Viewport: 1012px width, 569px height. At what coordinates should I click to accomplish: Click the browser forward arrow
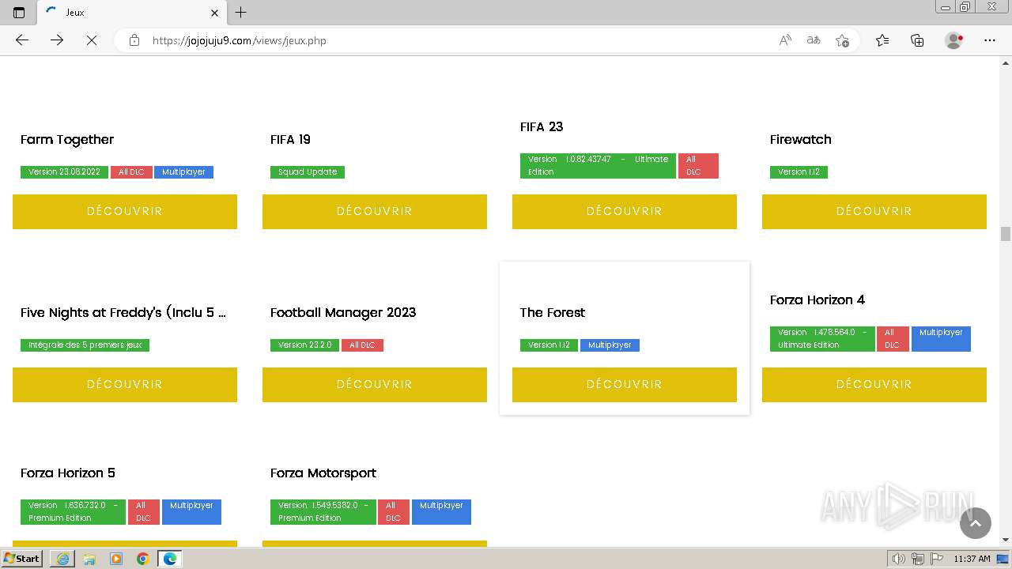click(x=57, y=40)
